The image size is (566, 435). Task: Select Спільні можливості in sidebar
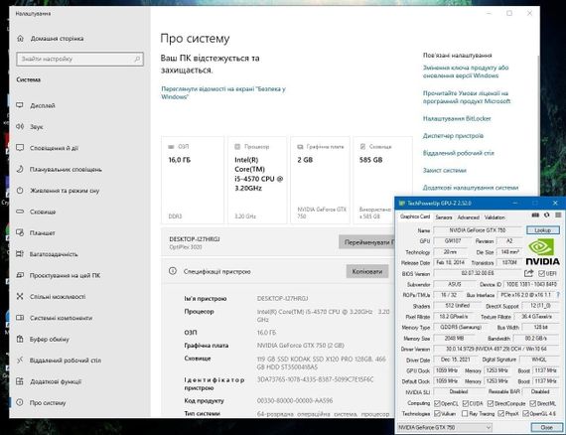51,297
